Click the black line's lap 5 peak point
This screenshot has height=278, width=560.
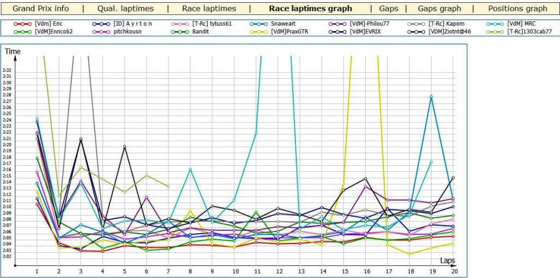(x=125, y=147)
